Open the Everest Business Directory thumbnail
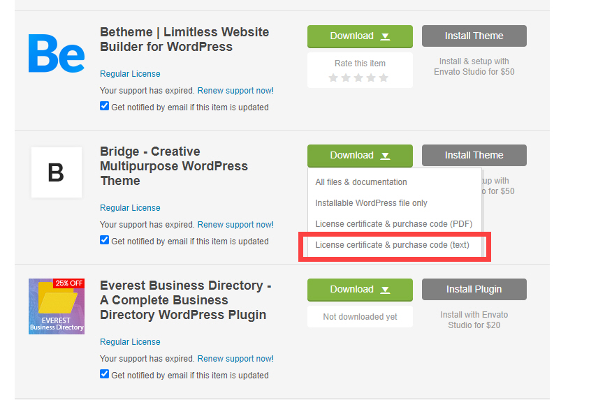The height and width of the screenshot is (400, 612). click(57, 306)
